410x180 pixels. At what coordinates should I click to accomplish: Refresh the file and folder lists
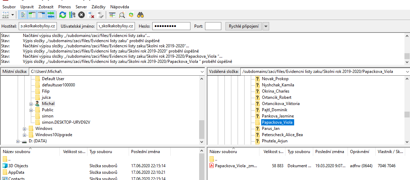pyautogui.click(x=62, y=15)
